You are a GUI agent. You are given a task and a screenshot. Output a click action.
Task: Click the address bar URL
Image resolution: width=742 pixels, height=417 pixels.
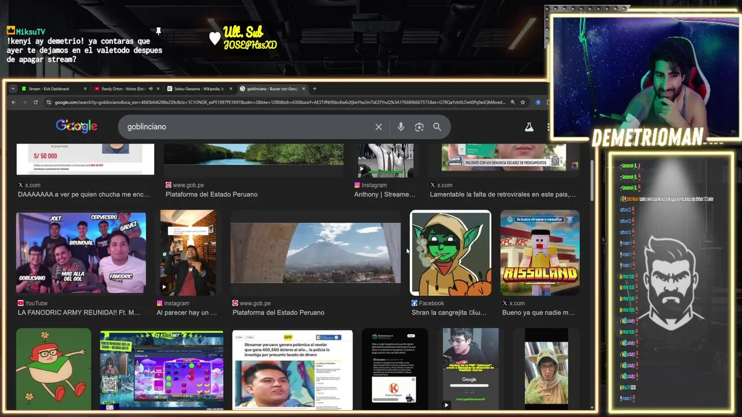[280, 103]
